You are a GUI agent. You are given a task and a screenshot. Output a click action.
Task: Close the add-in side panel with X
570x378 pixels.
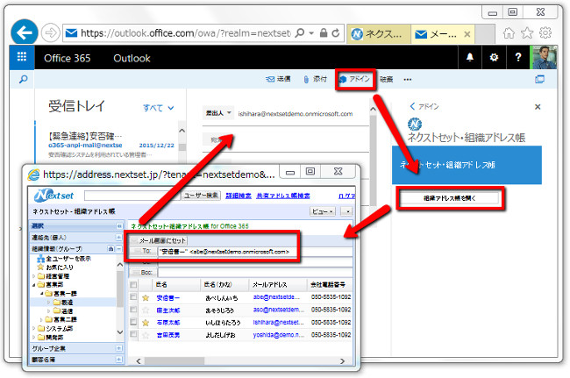[x=538, y=107]
